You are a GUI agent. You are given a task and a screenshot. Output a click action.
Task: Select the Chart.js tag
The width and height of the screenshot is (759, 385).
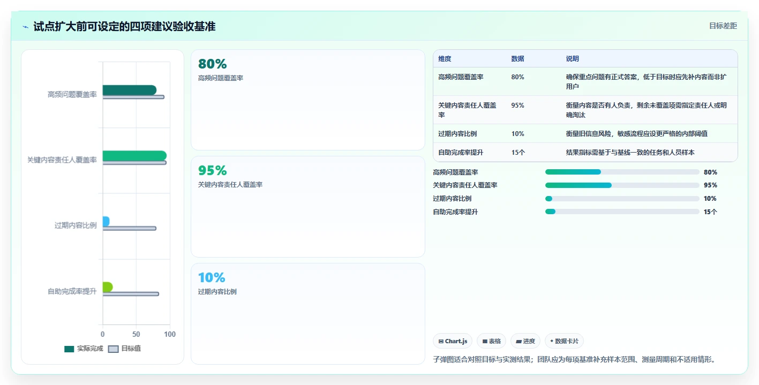[453, 341]
